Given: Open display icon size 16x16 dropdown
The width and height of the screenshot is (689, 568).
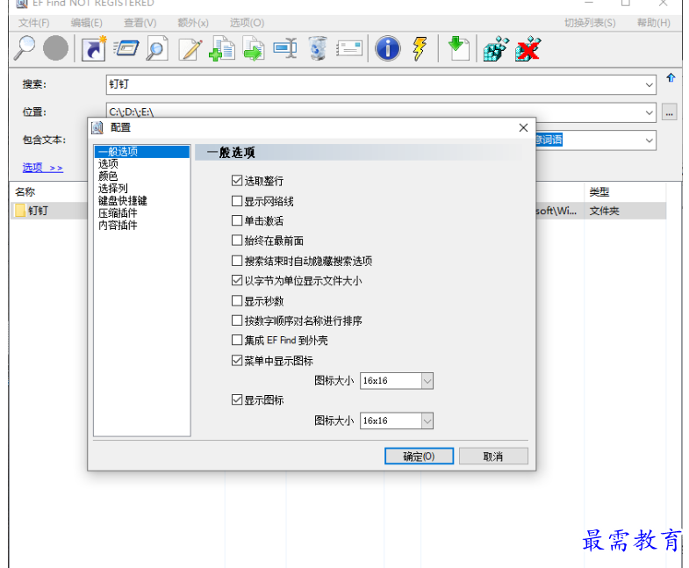Looking at the screenshot, I should tap(427, 421).
